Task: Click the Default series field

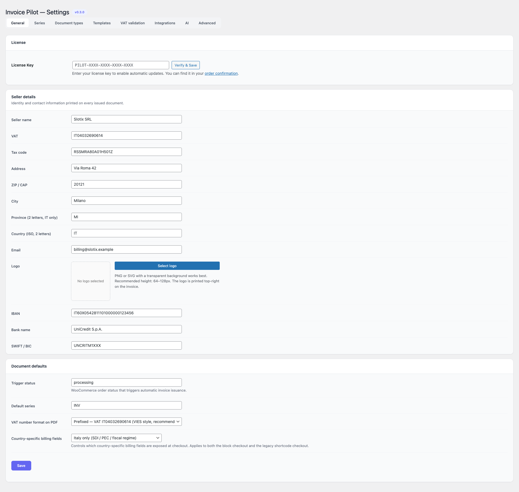Action: (x=127, y=405)
